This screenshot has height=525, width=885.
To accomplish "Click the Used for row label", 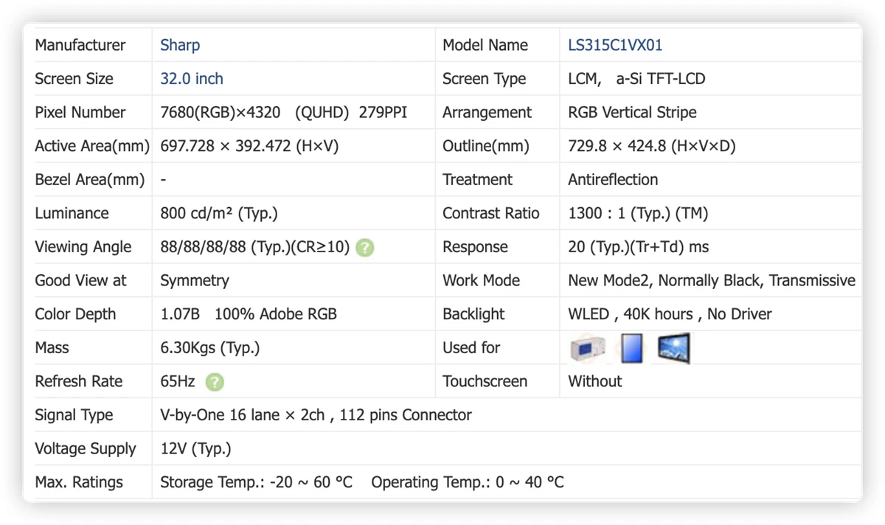I will (x=471, y=348).
